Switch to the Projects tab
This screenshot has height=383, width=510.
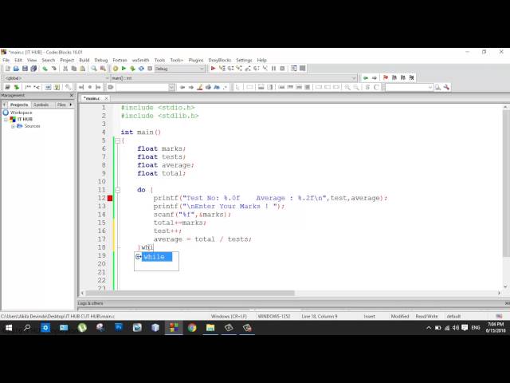coord(19,105)
